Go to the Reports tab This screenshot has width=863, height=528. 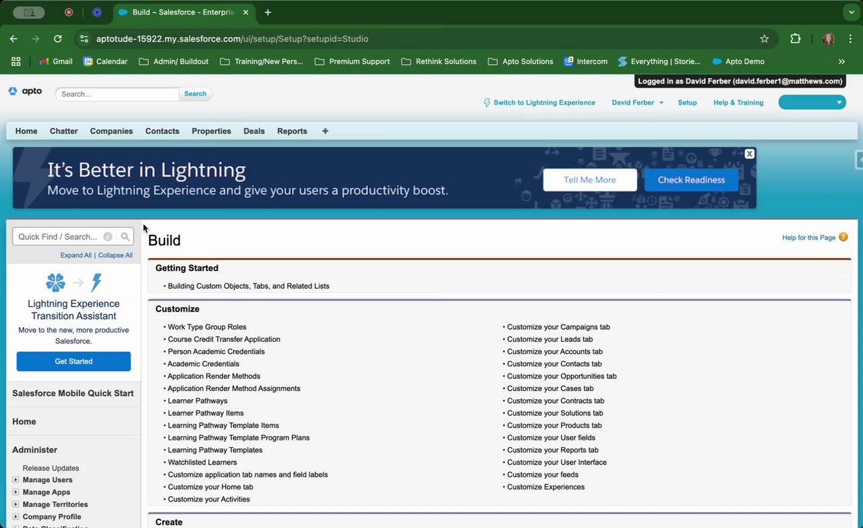coord(292,131)
